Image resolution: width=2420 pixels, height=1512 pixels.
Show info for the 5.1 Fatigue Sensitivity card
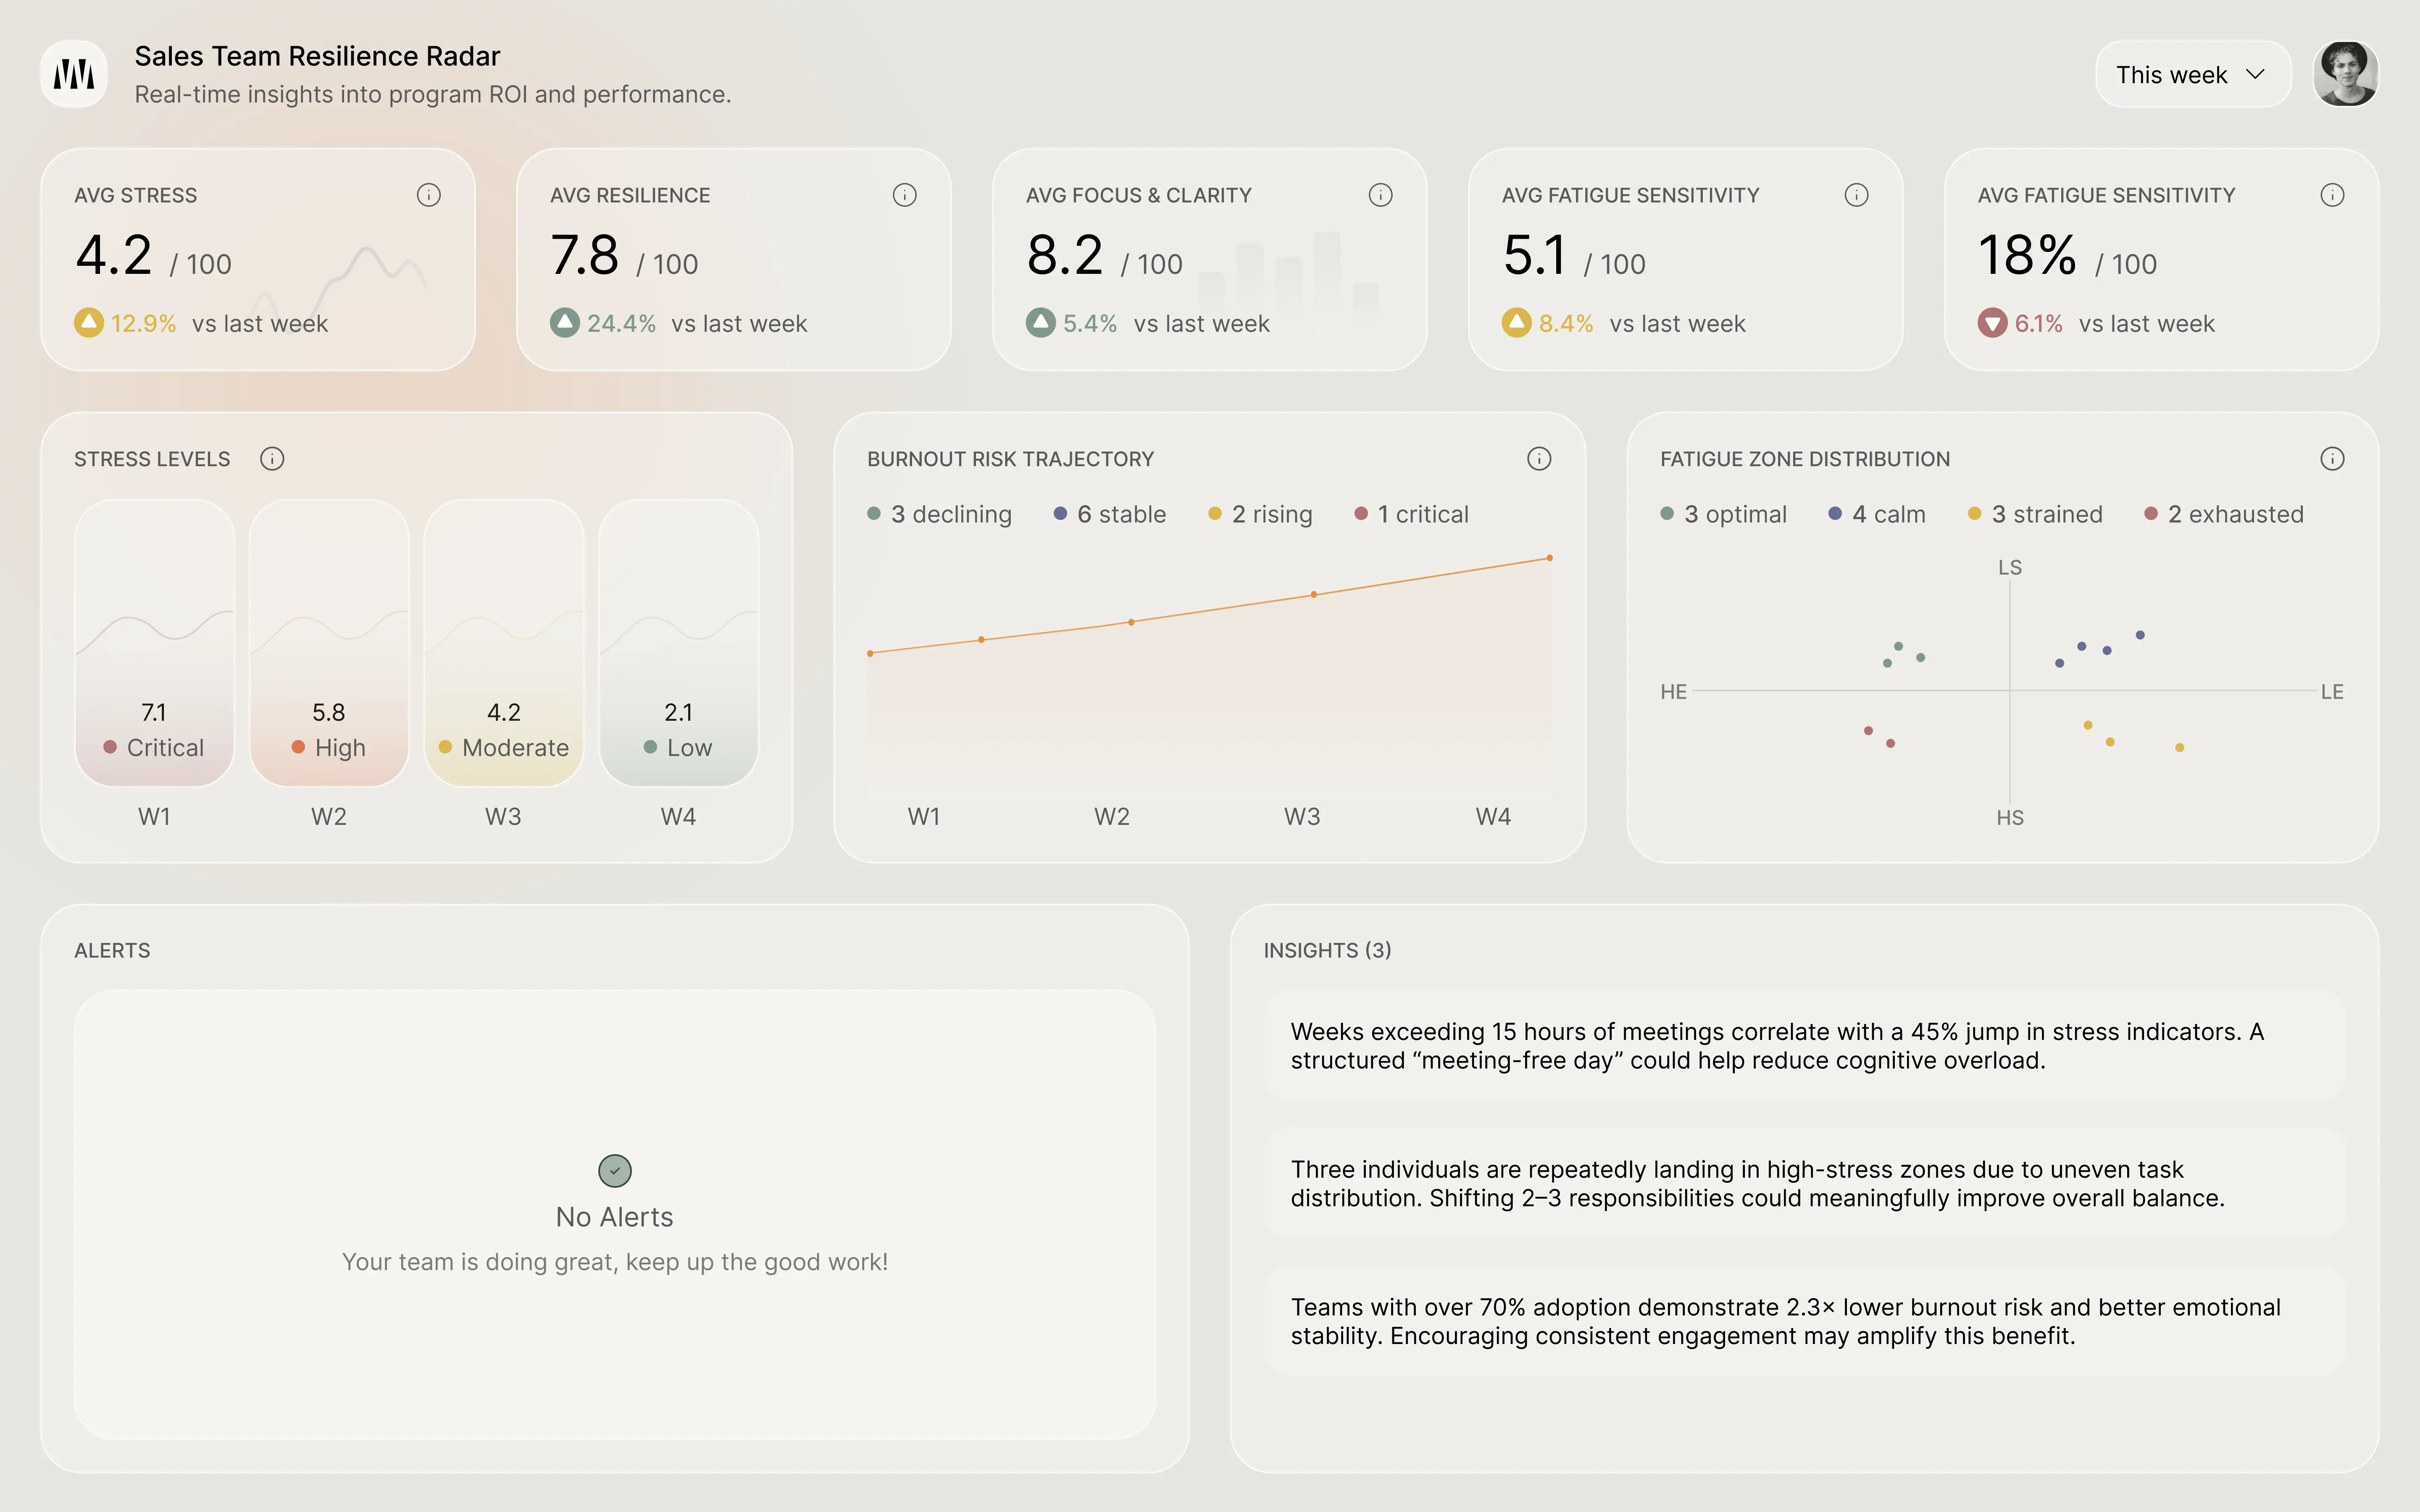[1856, 195]
